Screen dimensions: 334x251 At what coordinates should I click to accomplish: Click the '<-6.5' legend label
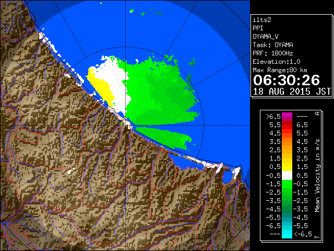pyautogui.click(x=303, y=234)
